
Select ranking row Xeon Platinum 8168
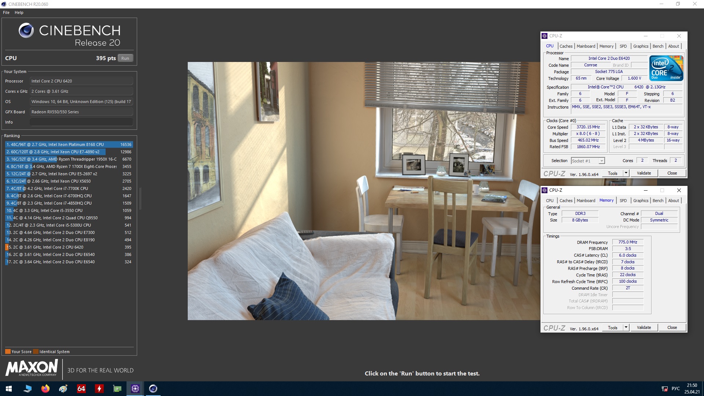69,144
